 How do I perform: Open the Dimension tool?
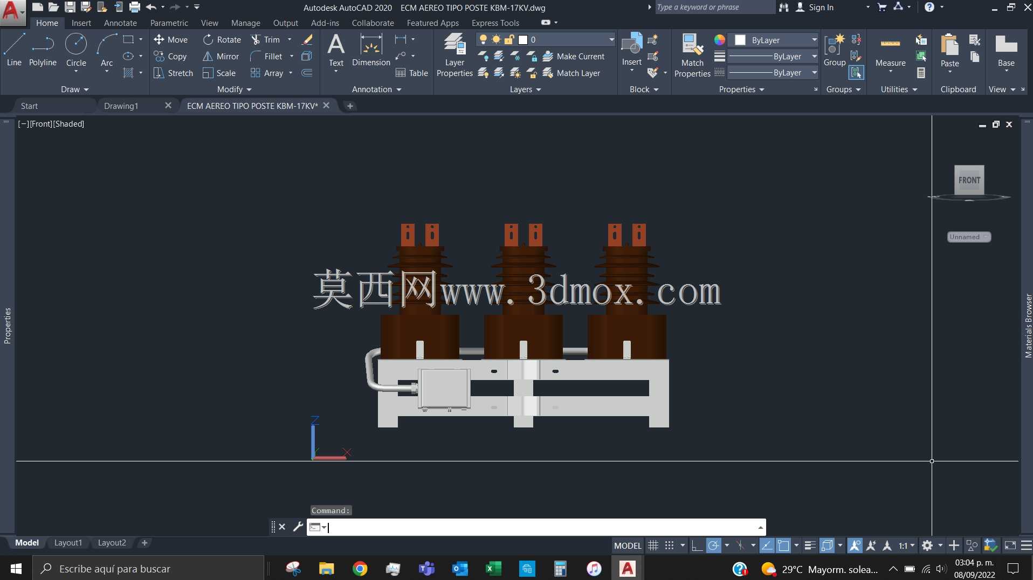(x=371, y=50)
